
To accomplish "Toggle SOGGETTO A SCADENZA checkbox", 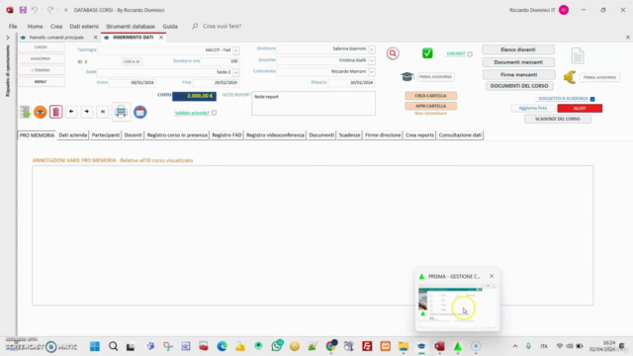I will (x=592, y=99).
